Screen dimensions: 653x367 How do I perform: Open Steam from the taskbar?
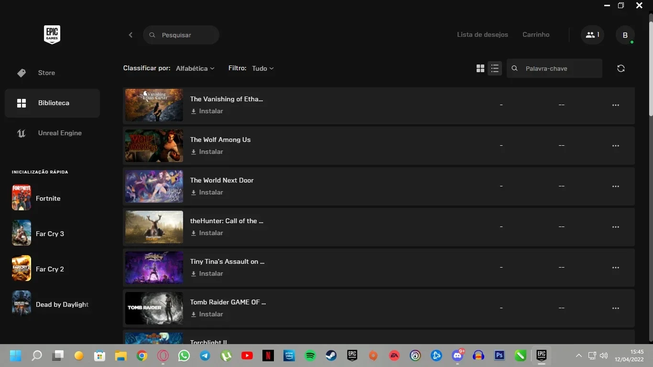pyautogui.click(x=331, y=356)
